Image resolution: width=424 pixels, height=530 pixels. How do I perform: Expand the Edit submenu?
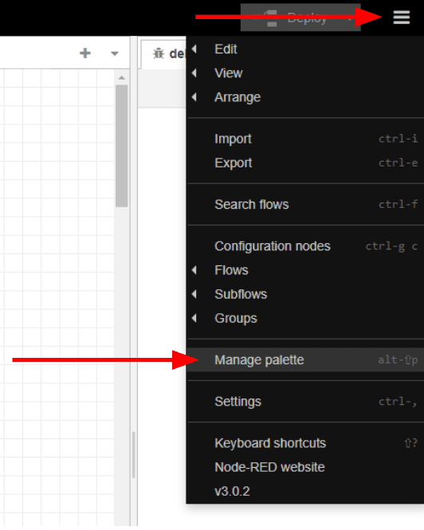pyautogui.click(x=305, y=49)
